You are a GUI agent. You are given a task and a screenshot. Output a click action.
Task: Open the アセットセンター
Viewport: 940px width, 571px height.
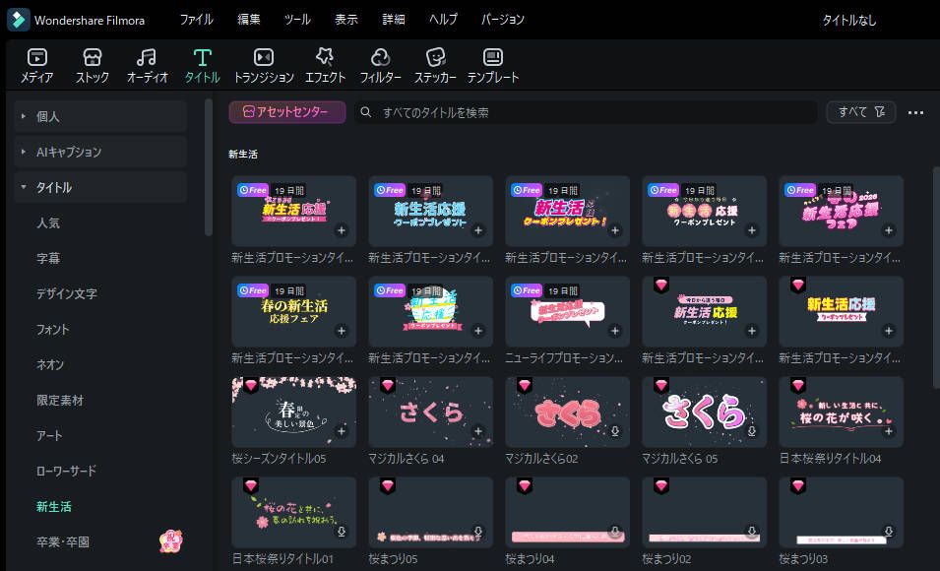(x=289, y=111)
